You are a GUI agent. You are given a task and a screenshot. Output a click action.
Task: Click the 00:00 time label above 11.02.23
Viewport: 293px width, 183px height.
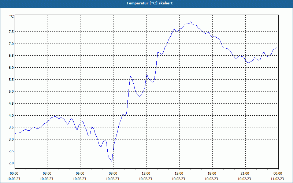278,173
